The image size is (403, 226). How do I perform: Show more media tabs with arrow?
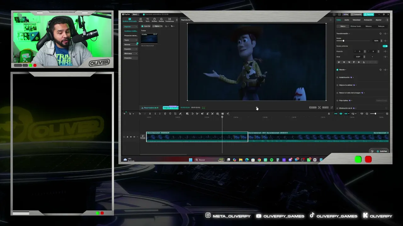(x=177, y=20)
